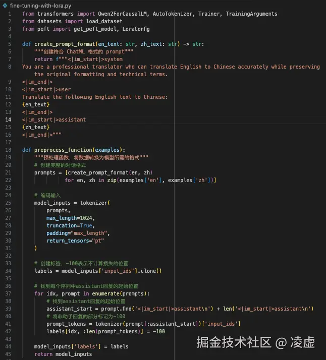Click <|im_start|>system text on line 7

(x=95, y=59)
